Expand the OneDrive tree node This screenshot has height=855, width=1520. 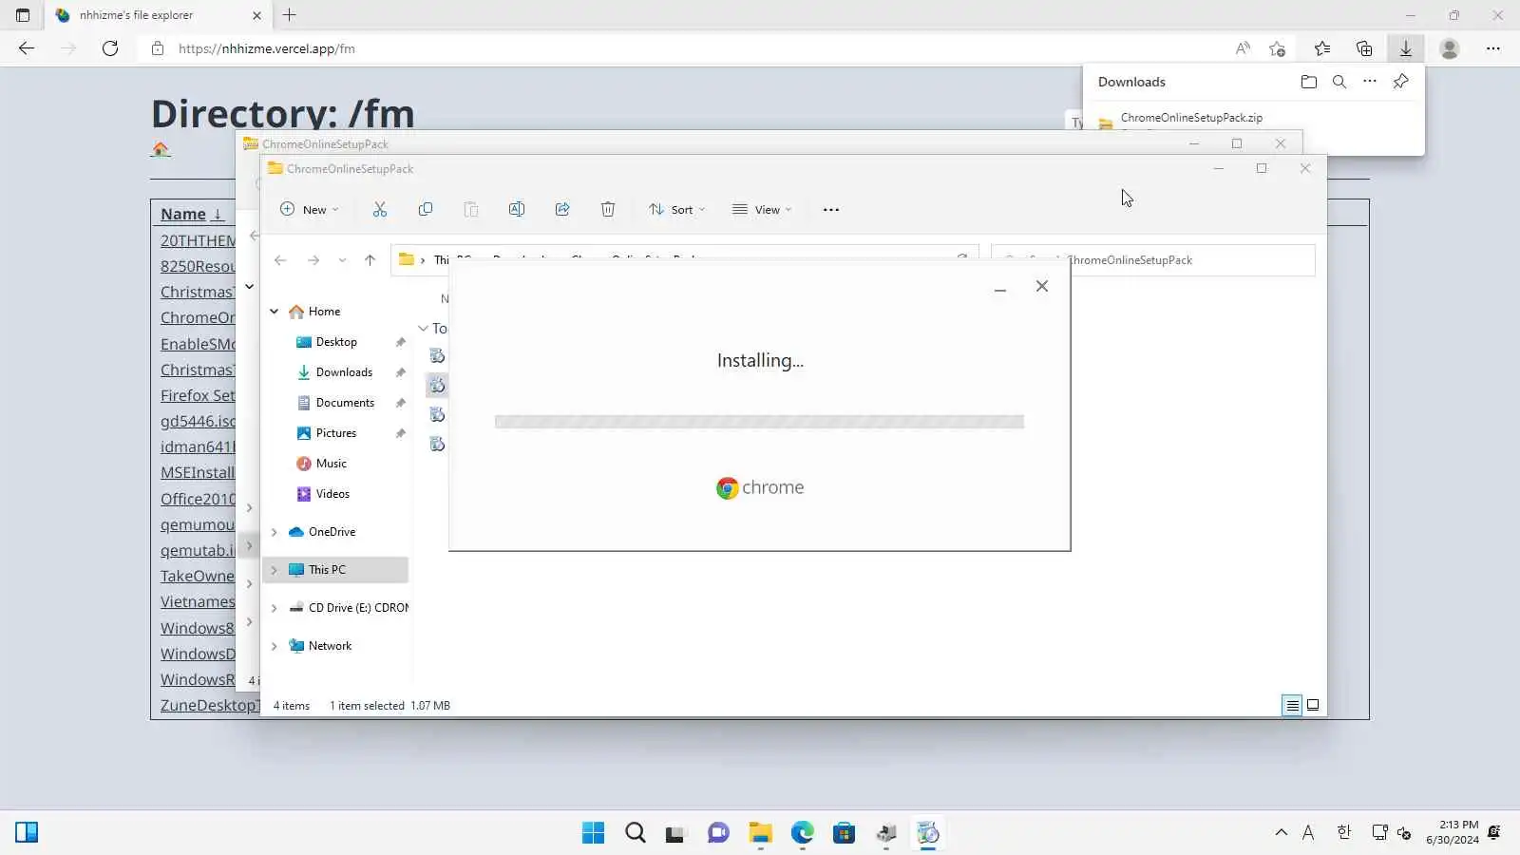click(x=275, y=532)
